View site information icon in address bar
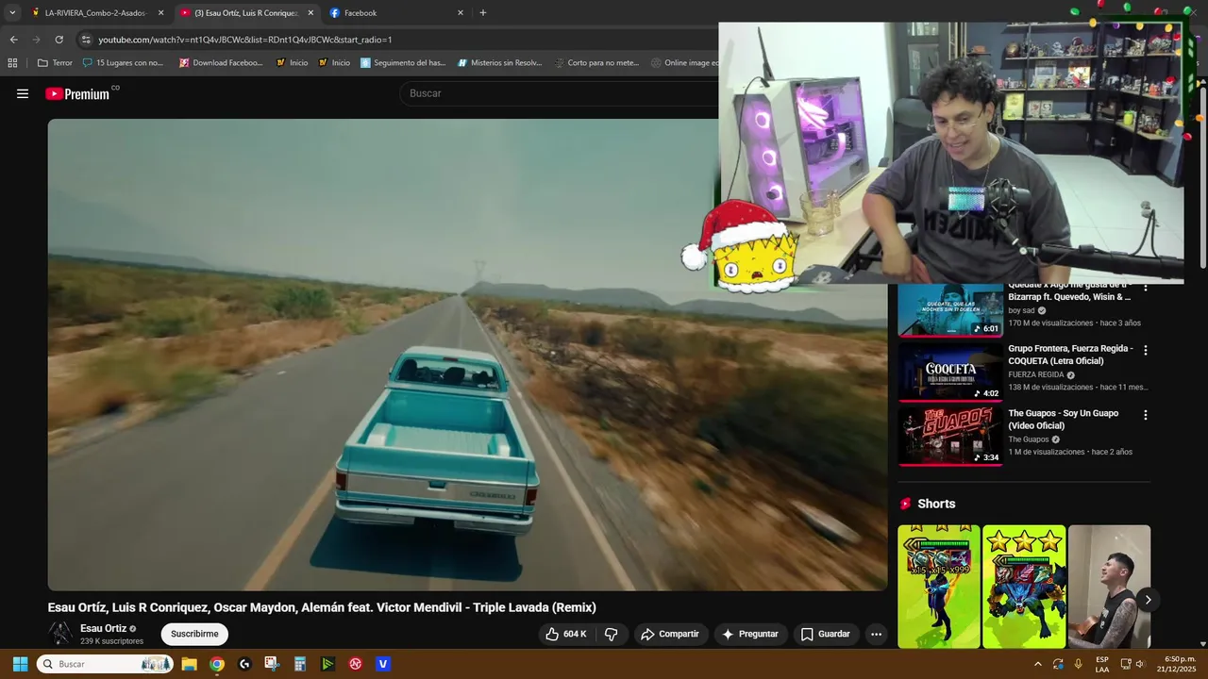 pyautogui.click(x=86, y=40)
